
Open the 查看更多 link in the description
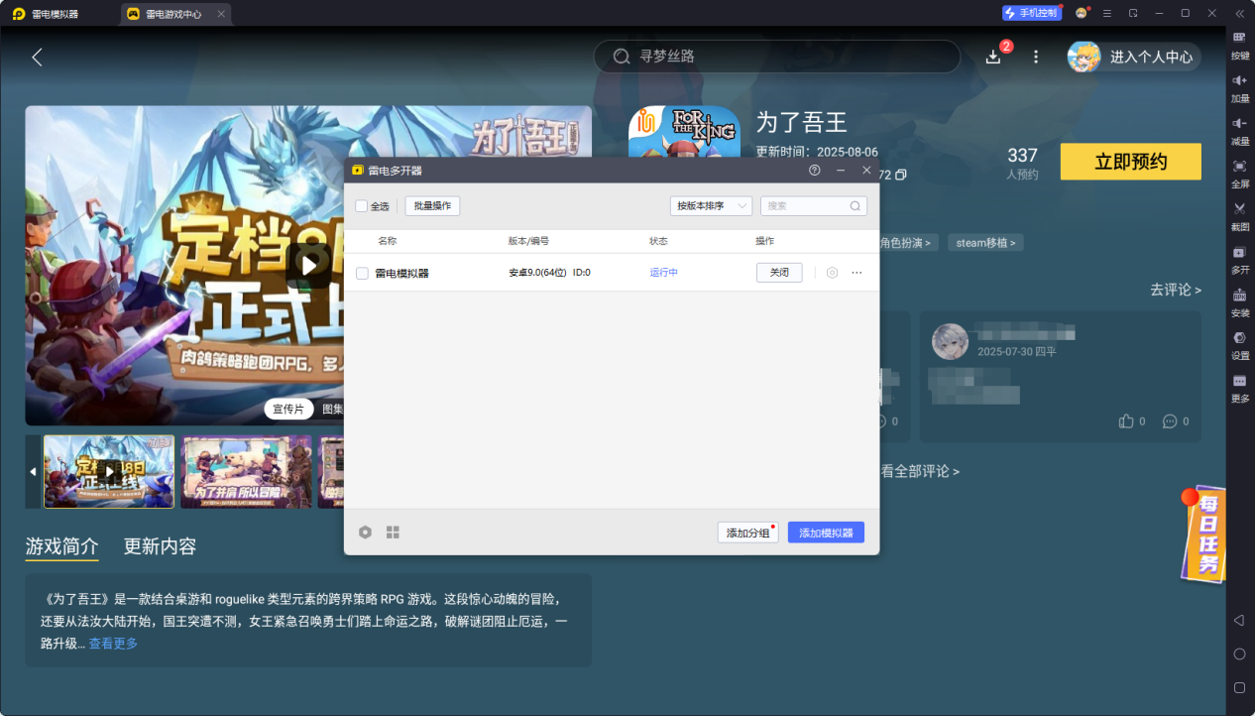[114, 644]
